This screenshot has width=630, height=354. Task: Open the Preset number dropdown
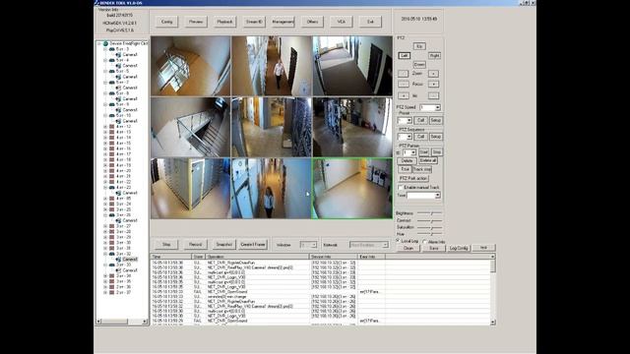409,120
